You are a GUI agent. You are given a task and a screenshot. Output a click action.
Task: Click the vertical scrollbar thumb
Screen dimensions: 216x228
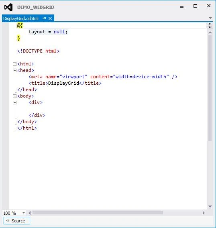(x=210, y=88)
